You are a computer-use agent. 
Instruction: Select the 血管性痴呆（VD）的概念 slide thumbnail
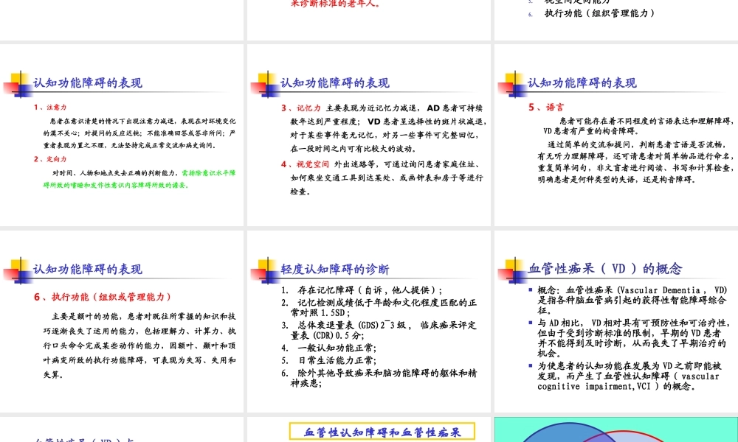tap(616, 324)
